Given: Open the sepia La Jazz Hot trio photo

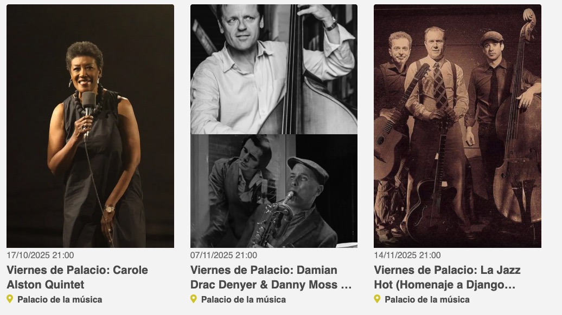Looking at the screenshot, I should click(x=457, y=126).
